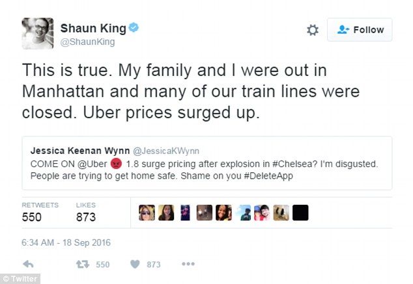Open Shaun King's profile picture
Image resolution: width=413 pixels, height=284 pixels.
click(x=38, y=32)
